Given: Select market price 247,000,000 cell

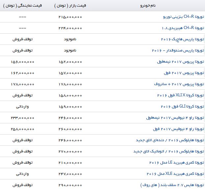Looking at the screenshot, I should tap(70, 174).
